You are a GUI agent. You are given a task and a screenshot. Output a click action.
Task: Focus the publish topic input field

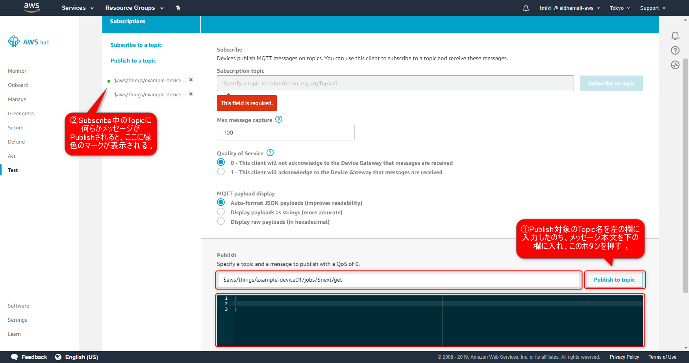click(398, 280)
